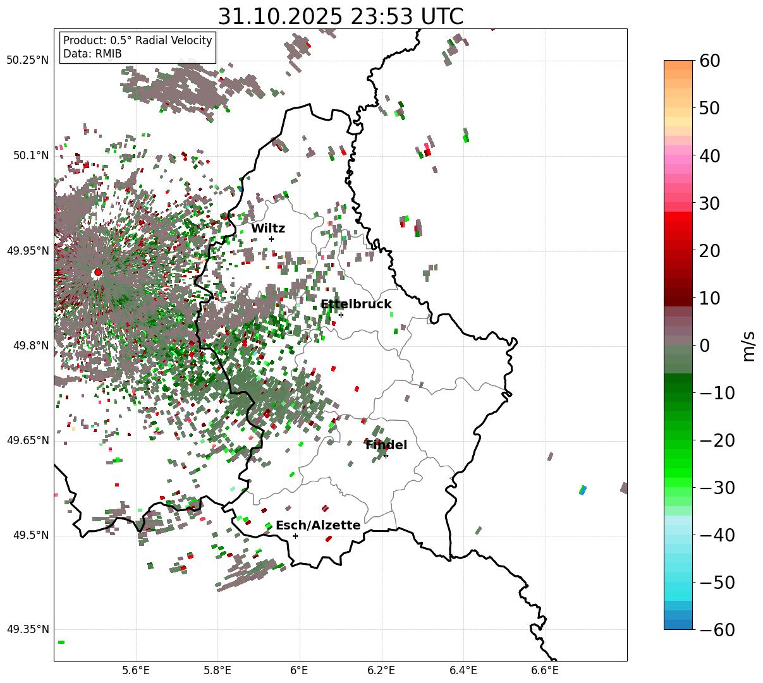Click the −60 tick on colorbar
Viewport: 763px width, 683px height.
(717, 630)
